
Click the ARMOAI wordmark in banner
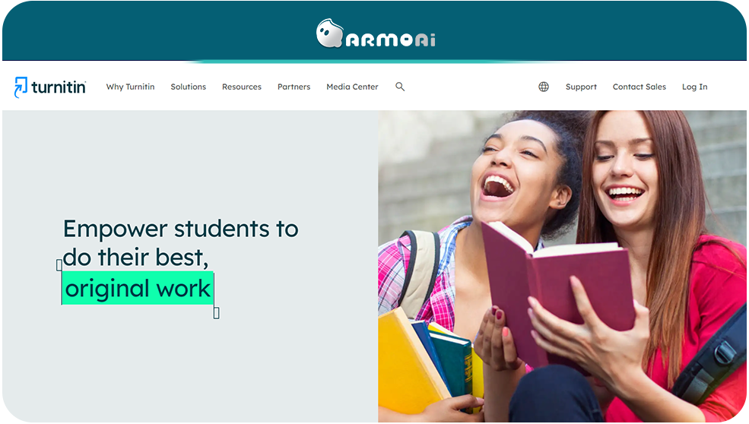[x=391, y=40]
